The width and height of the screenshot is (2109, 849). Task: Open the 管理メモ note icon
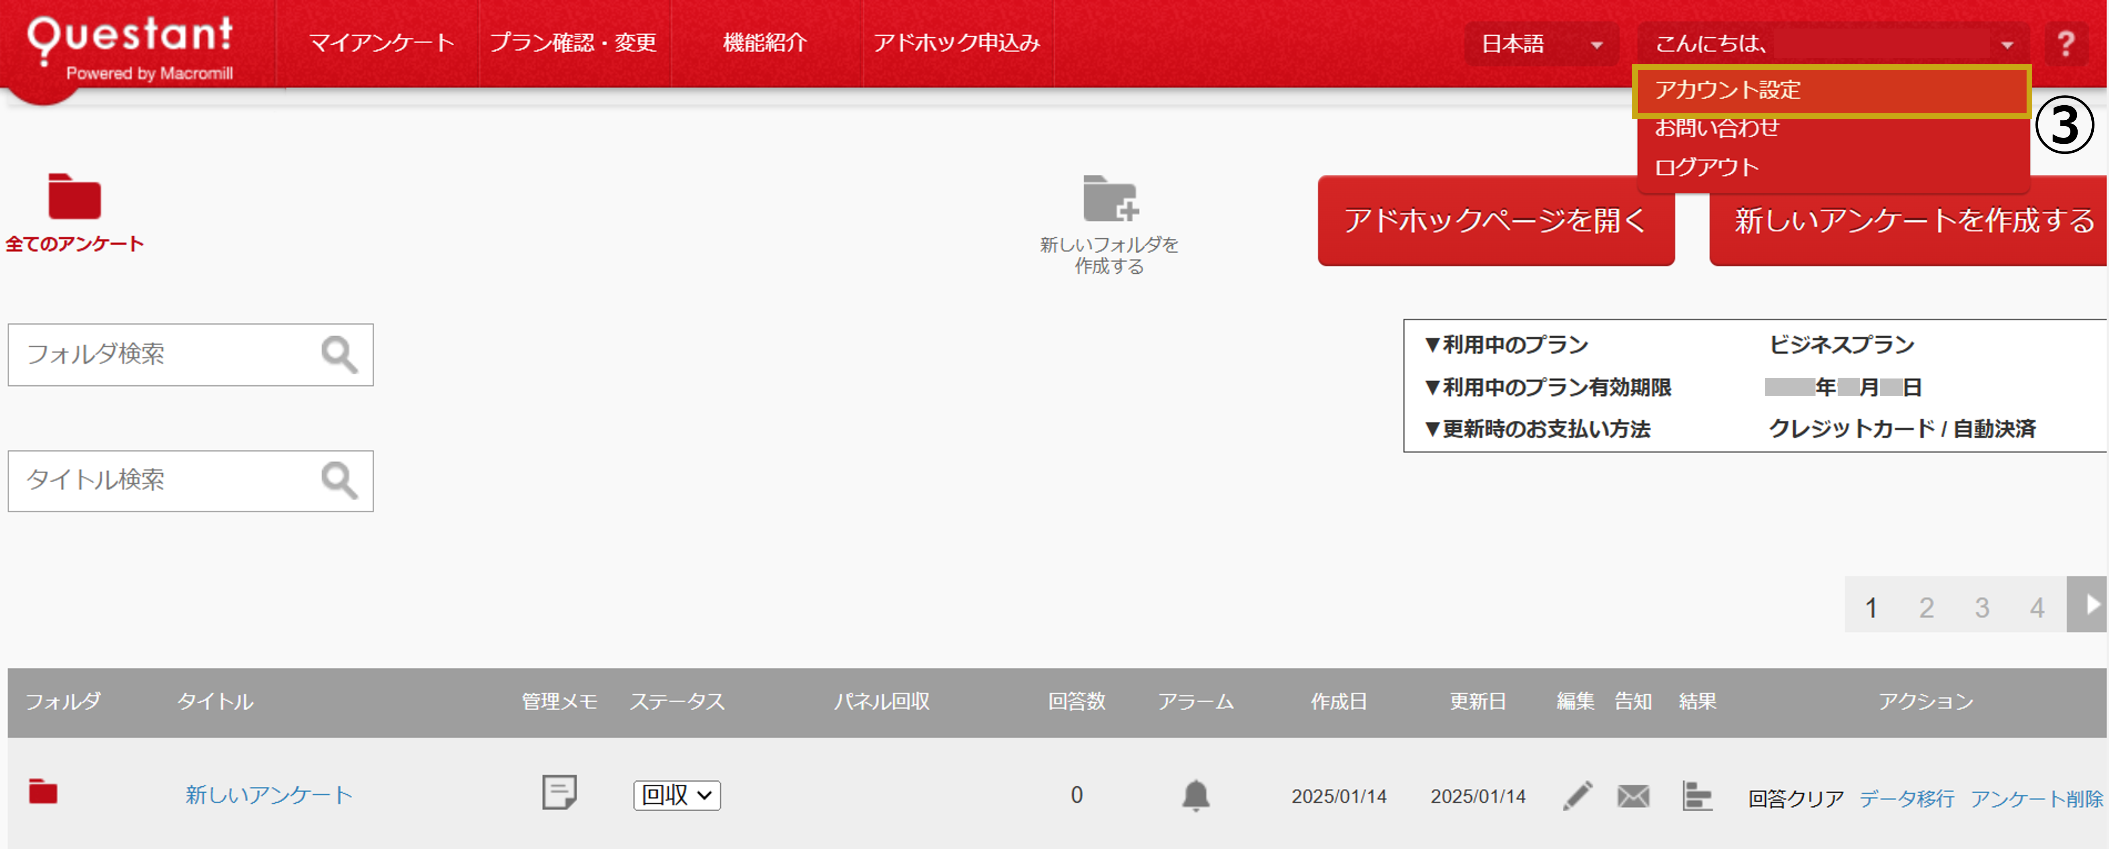tap(559, 793)
